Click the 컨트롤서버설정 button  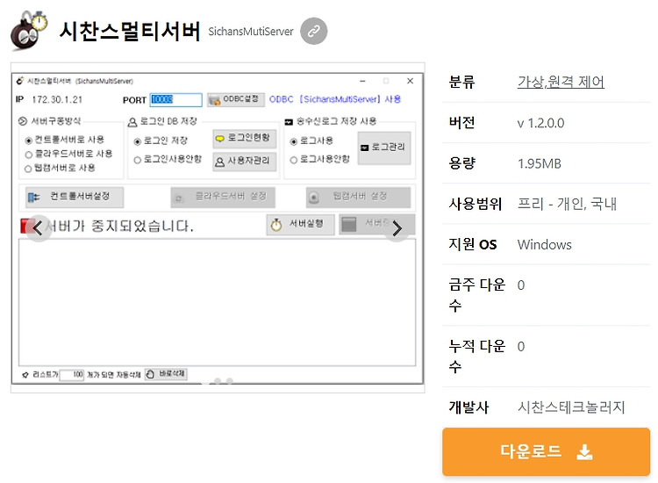coord(75,197)
